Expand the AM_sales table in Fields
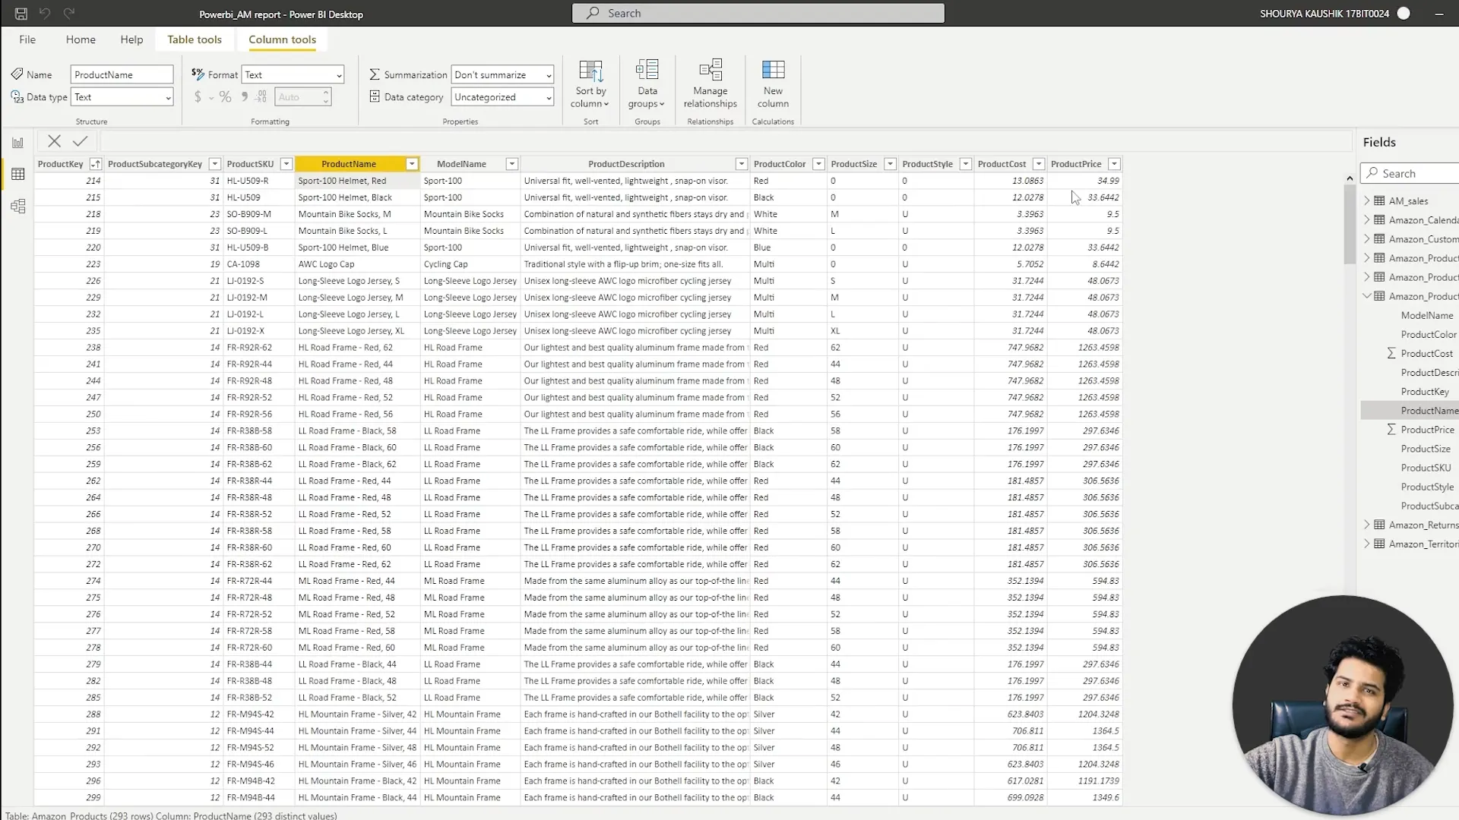The height and width of the screenshot is (820, 1459). pyautogui.click(x=1367, y=201)
